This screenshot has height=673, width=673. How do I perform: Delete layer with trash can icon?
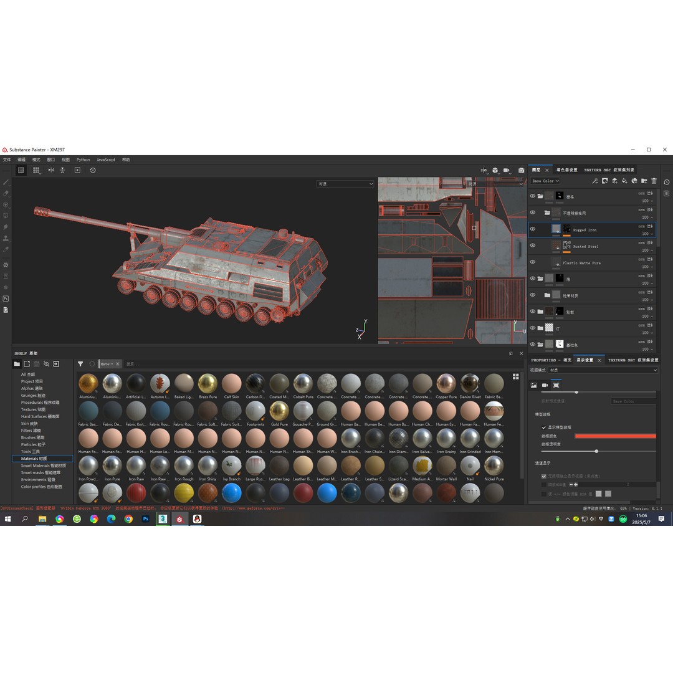[654, 181]
